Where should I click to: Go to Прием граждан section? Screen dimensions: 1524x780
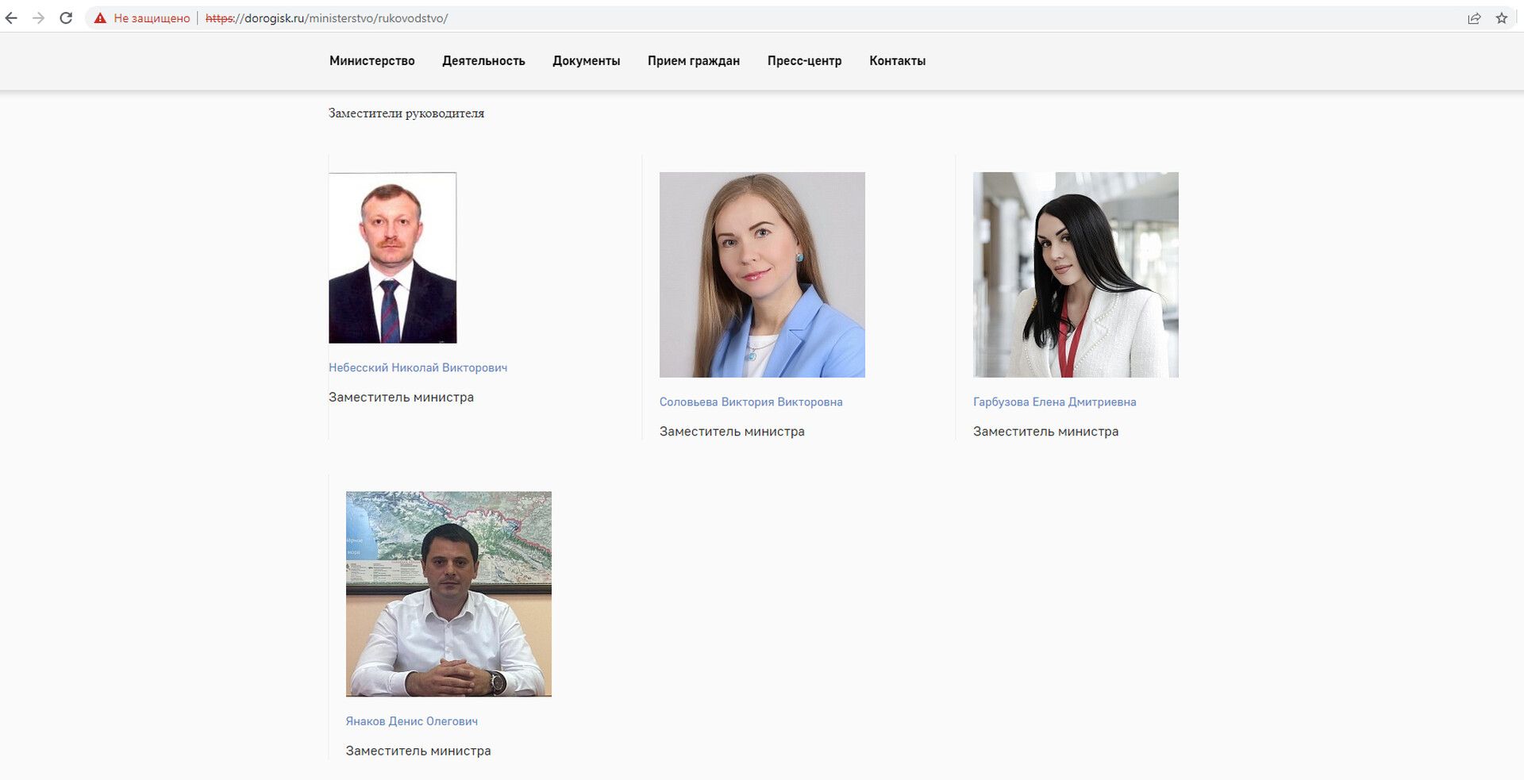point(693,61)
